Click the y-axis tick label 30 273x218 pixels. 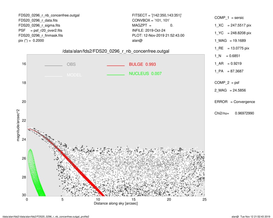[x=24, y=195]
